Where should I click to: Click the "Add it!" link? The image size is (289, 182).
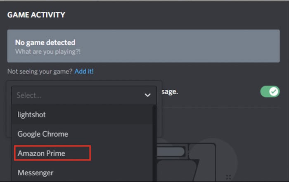(x=84, y=71)
